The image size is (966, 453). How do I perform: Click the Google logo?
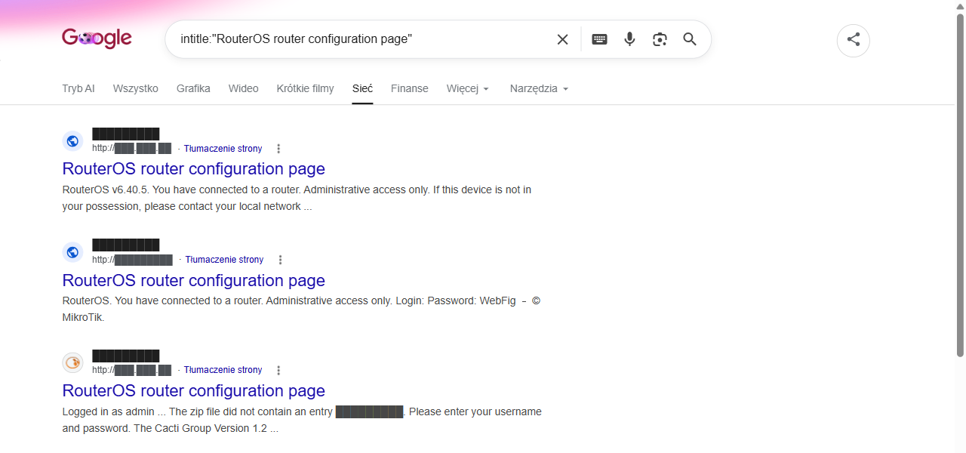coord(97,38)
